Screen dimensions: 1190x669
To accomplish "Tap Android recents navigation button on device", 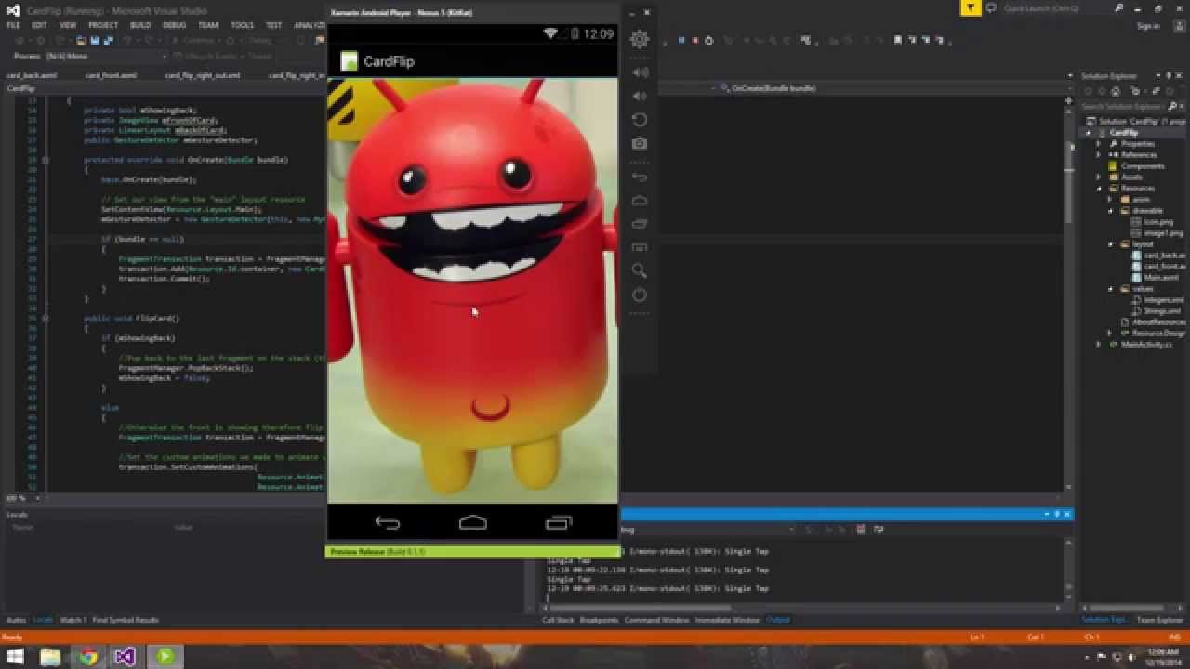I will (559, 523).
